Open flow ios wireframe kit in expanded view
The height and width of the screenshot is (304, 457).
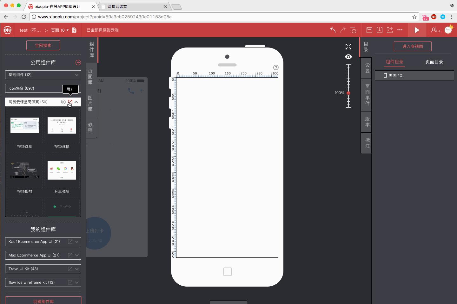(70, 282)
